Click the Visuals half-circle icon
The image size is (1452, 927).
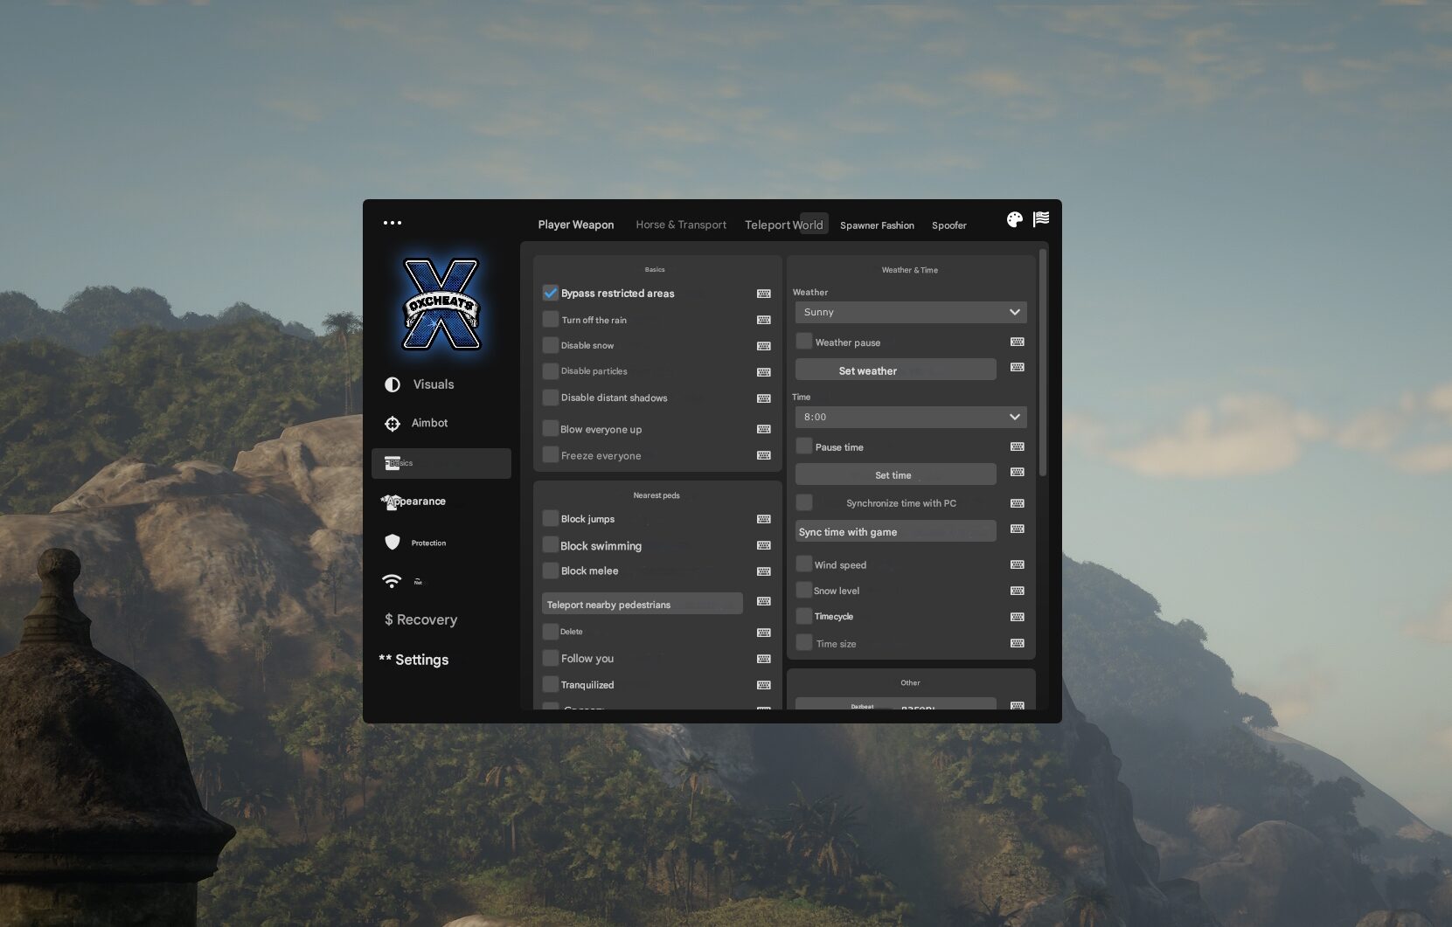click(x=393, y=384)
